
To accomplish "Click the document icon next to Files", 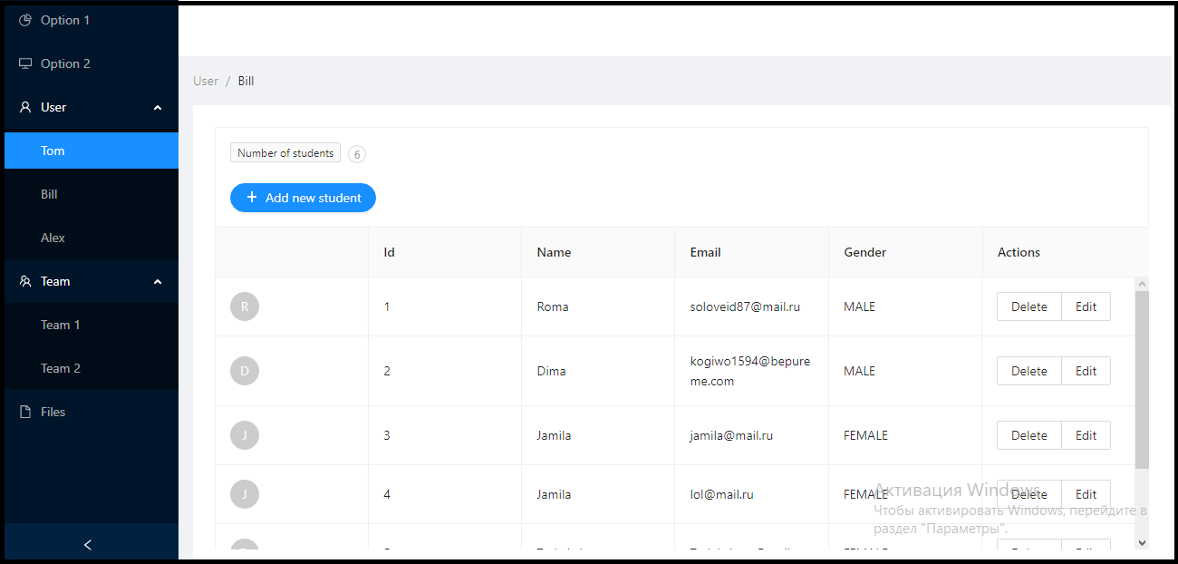I will point(24,412).
